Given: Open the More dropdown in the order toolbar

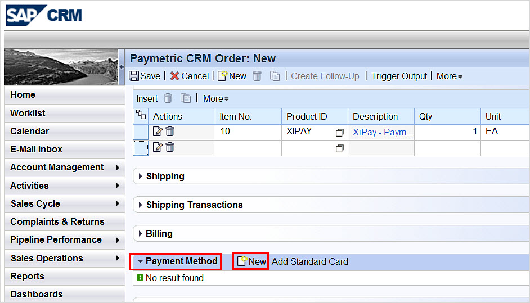Looking at the screenshot, I should [x=449, y=76].
